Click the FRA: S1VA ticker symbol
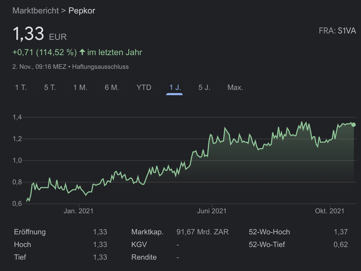The width and height of the screenshot is (361, 271). 337,31
